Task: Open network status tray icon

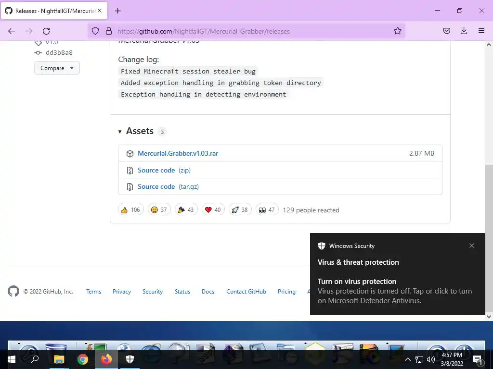Action: pyautogui.click(x=419, y=359)
